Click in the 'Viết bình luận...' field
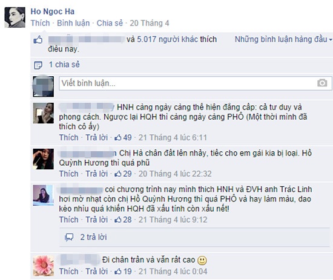This screenshot has height=280, width=333. point(196,83)
